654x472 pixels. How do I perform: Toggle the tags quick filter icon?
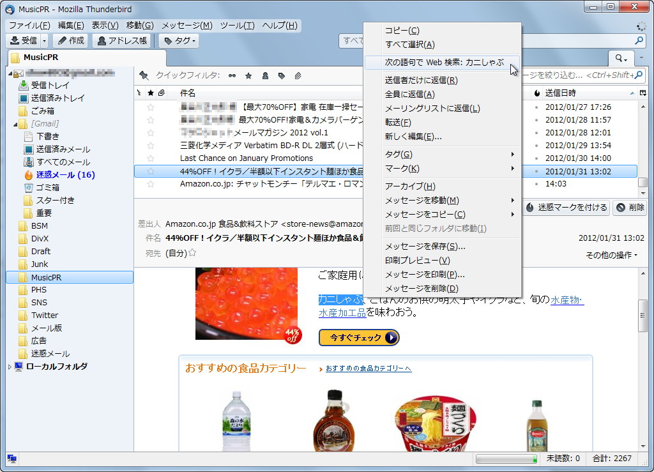point(282,76)
